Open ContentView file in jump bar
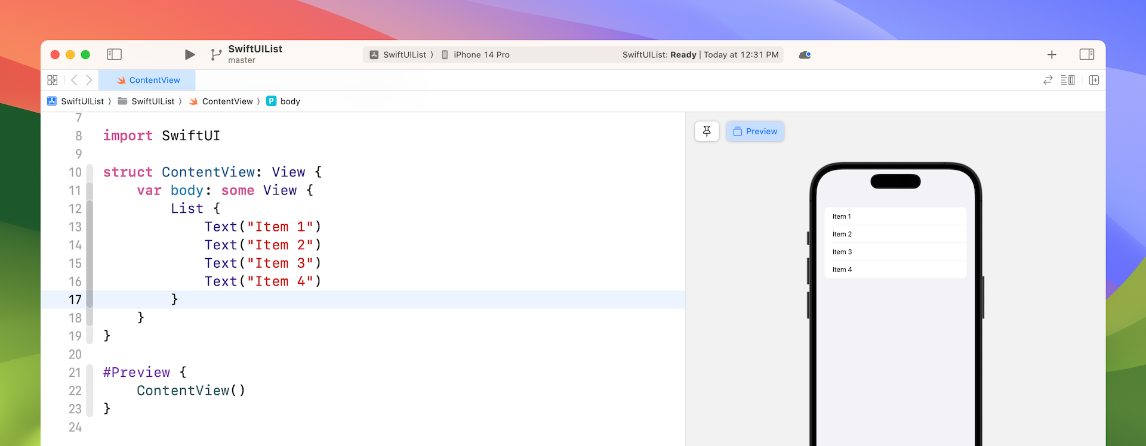The image size is (1146, 446). [x=221, y=101]
